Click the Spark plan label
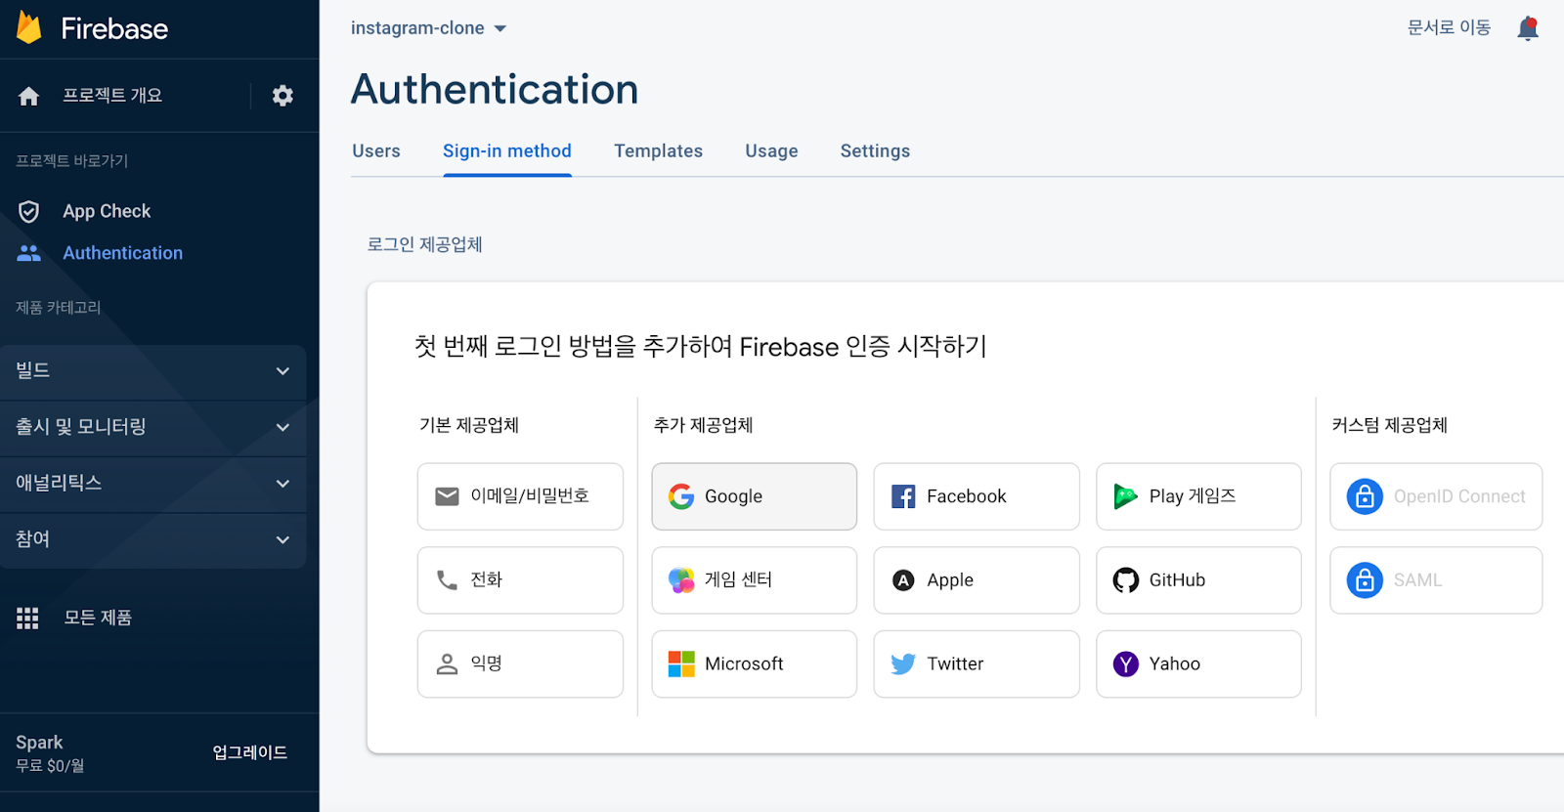This screenshot has width=1564, height=812. (x=39, y=743)
